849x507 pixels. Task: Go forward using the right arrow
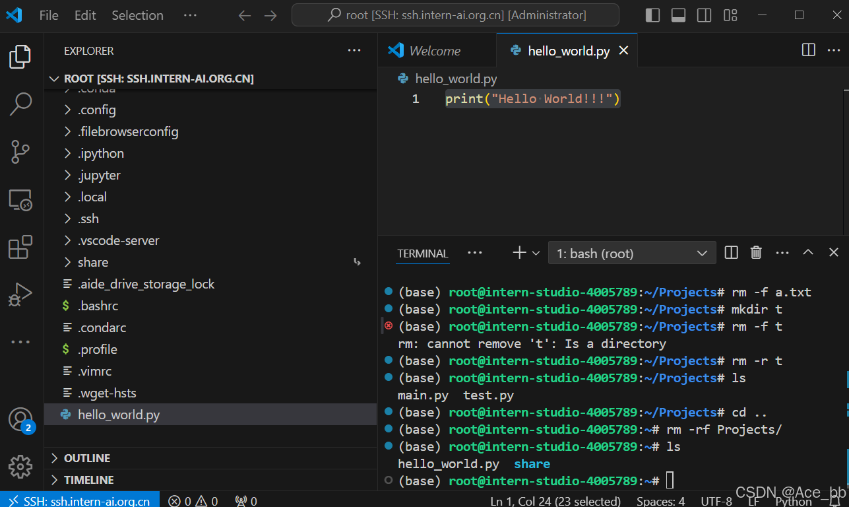(x=270, y=15)
